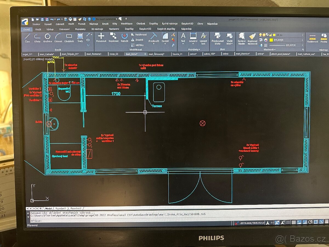Switch to the mari_Romana1 drawing tab
This screenshot has width=329, height=247.
[x=94, y=54]
